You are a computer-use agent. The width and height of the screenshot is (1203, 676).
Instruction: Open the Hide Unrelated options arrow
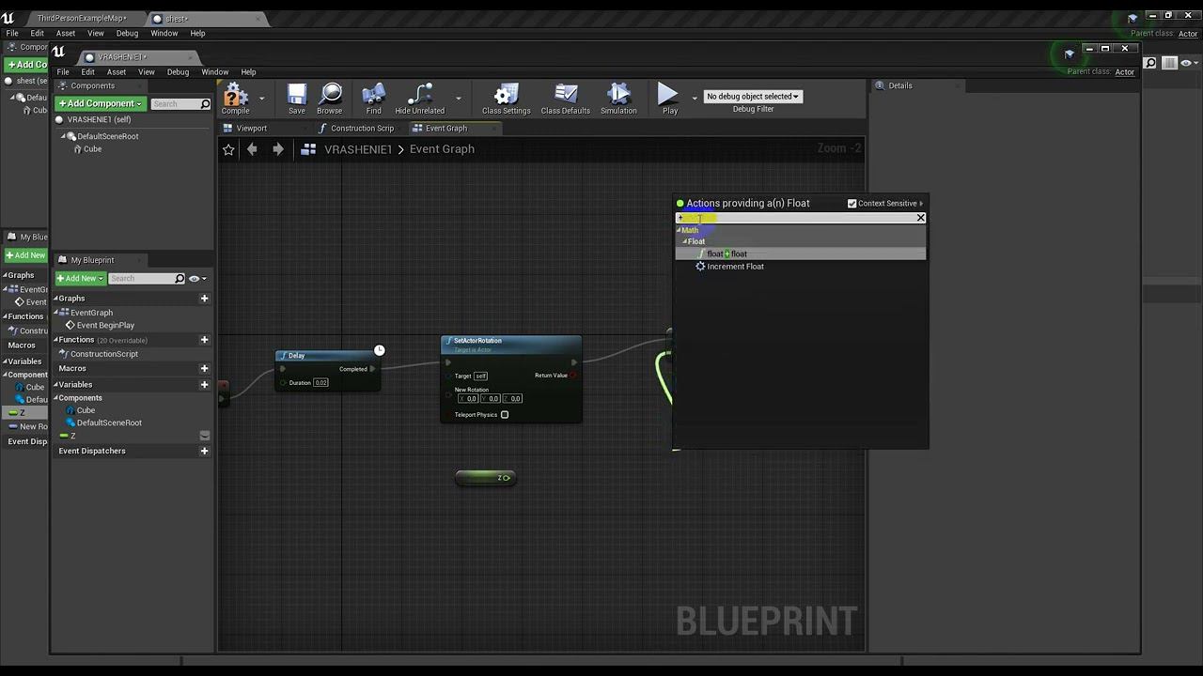pyautogui.click(x=459, y=97)
